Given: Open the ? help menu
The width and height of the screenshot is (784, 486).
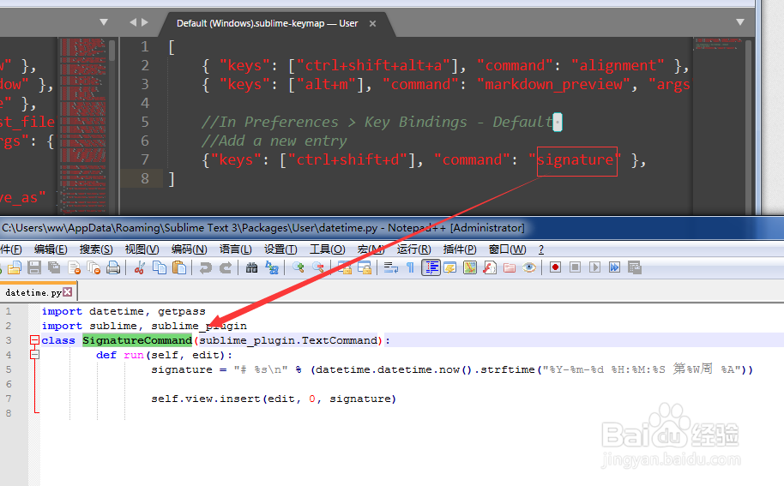Looking at the screenshot, I should coord(541,249).
